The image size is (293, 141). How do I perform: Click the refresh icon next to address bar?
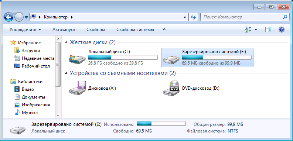pyautogui.click(x=193, y=17)
